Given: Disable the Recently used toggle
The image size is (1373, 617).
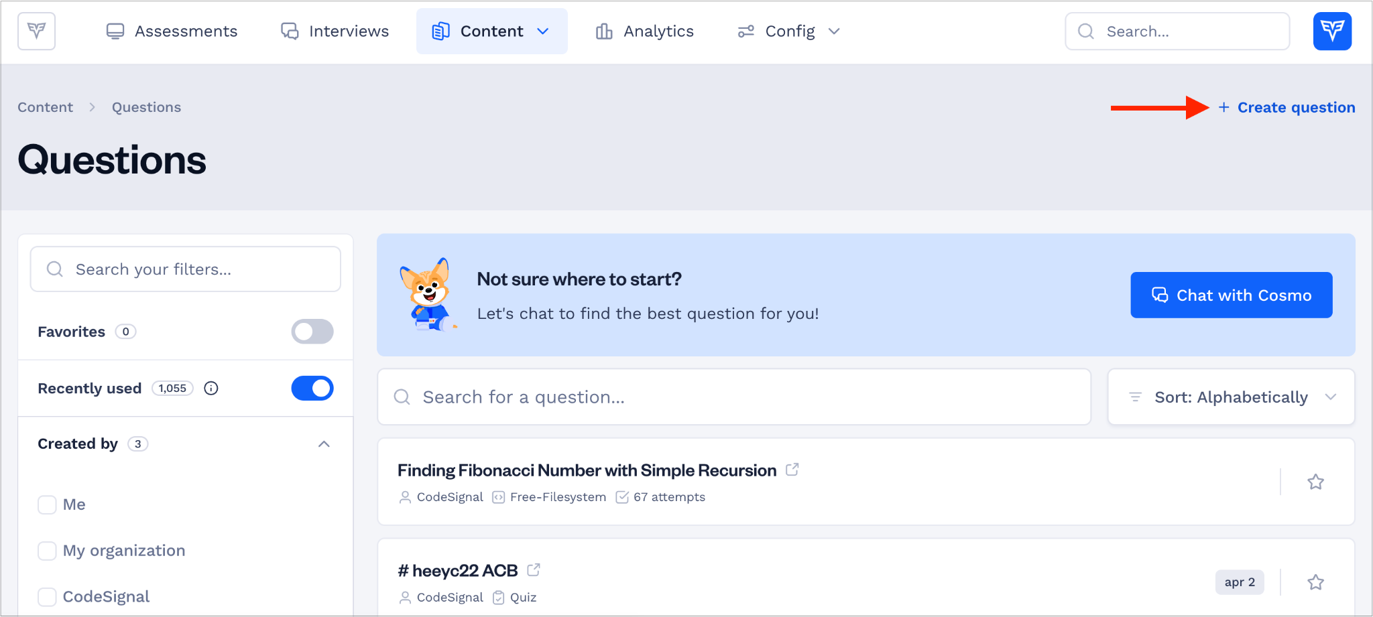Looking at the screenshot, I should click(x=312, y=389).
